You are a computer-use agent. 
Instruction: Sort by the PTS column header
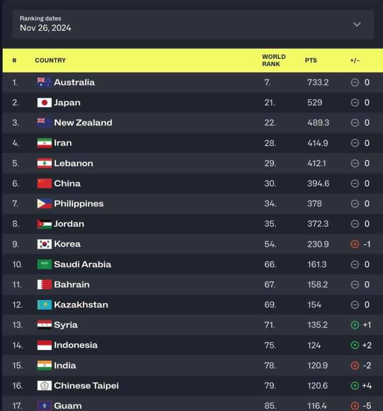coord(311,61)
